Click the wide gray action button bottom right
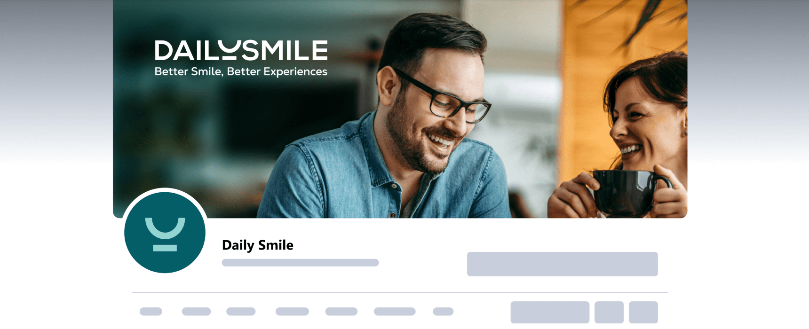 tap(550, 312)
